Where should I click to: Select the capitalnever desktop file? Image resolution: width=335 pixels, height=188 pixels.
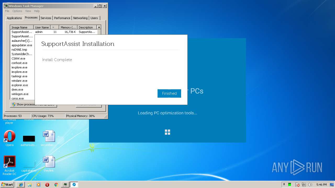tap(29, 166)
